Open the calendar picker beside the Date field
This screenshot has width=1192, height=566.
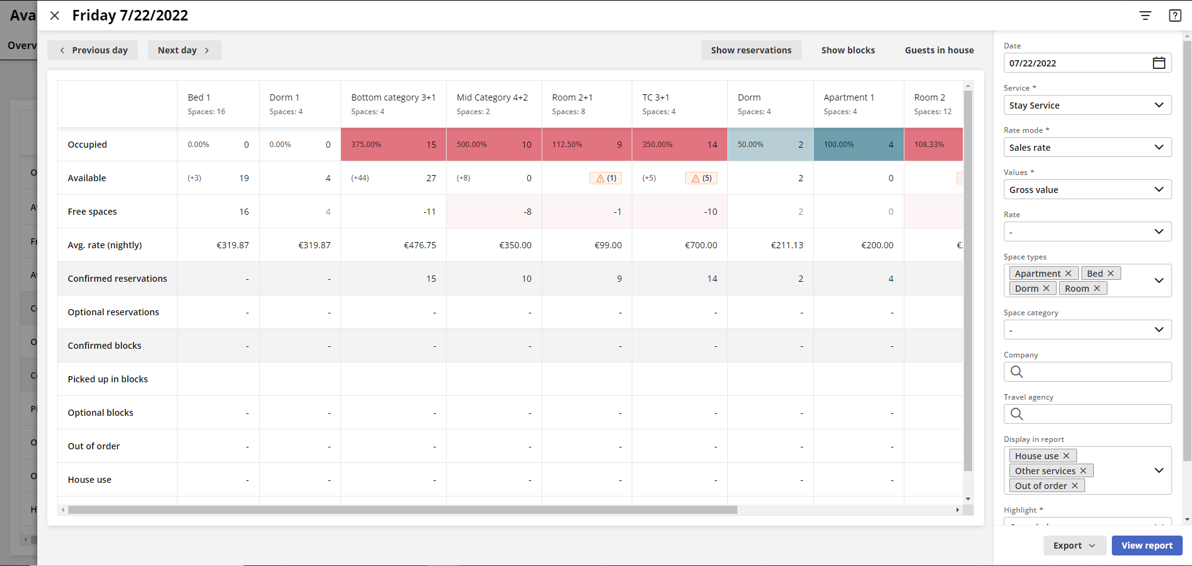point(1159,63)
